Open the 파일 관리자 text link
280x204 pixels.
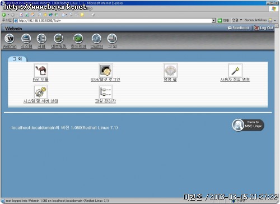click(x=105, y=101)
